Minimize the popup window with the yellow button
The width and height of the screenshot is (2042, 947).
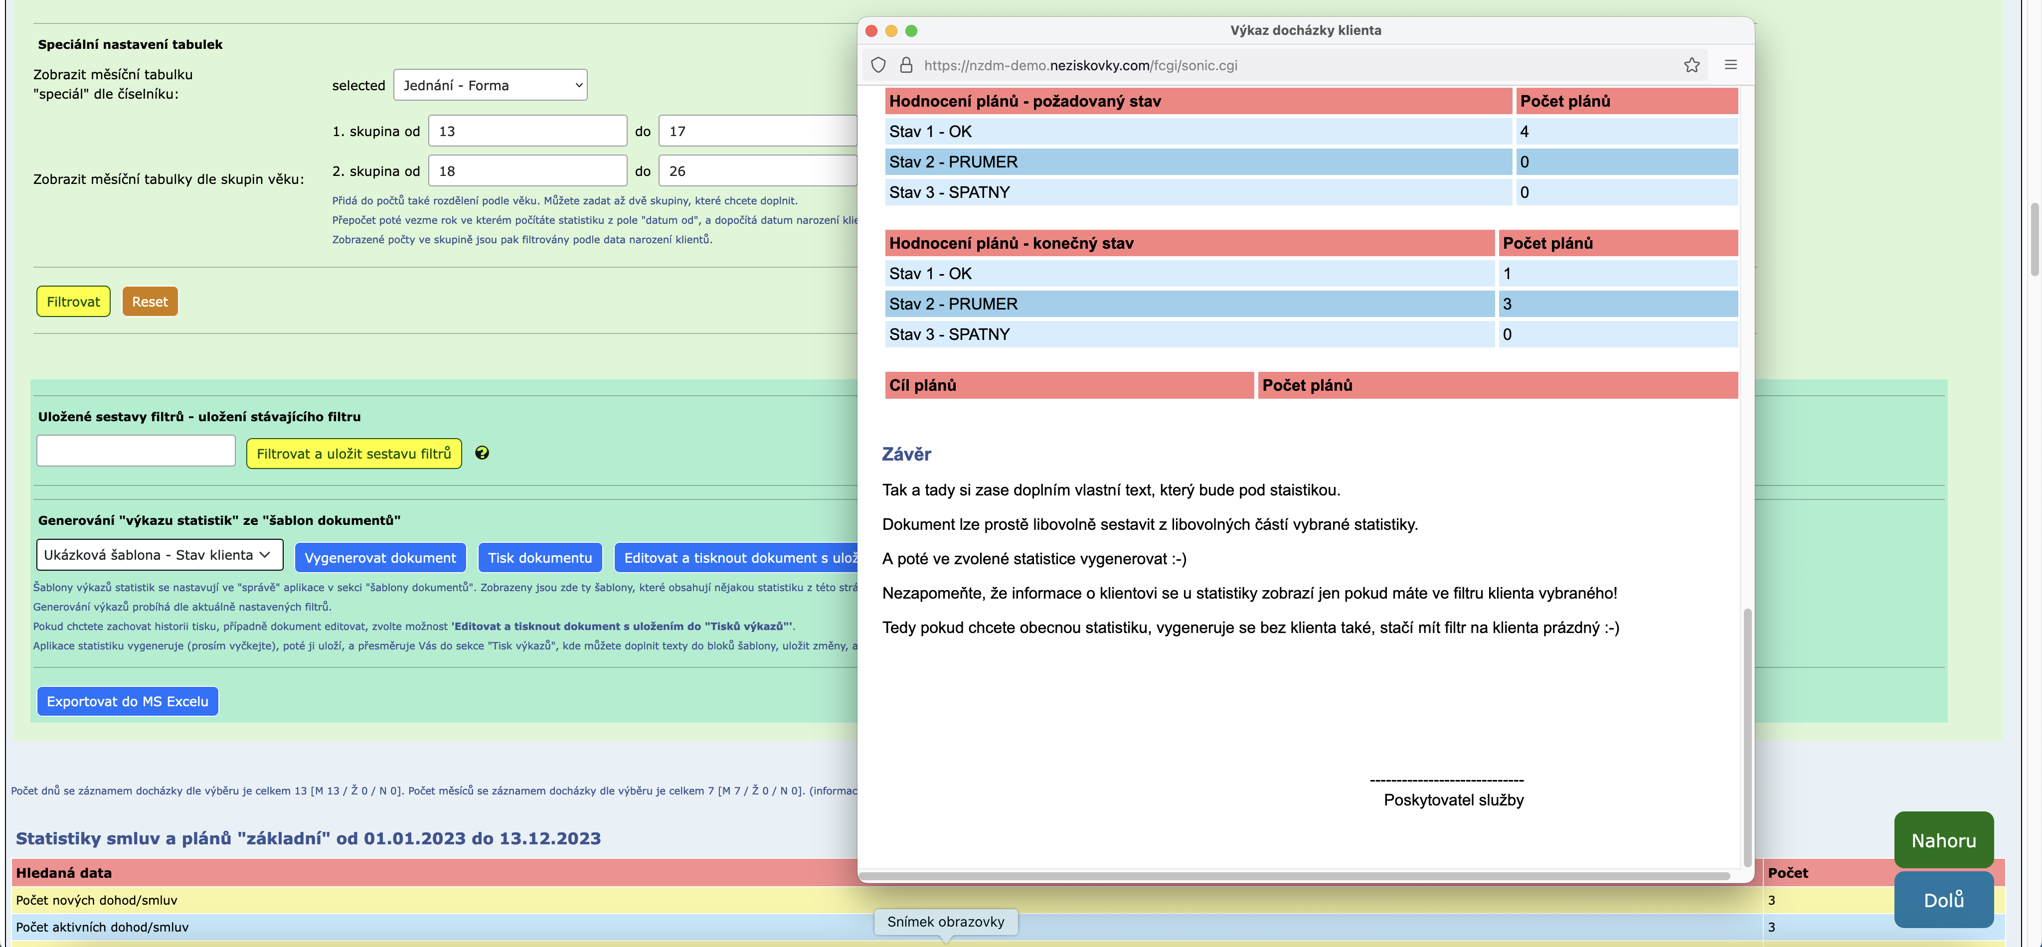(x=891, y=30)
